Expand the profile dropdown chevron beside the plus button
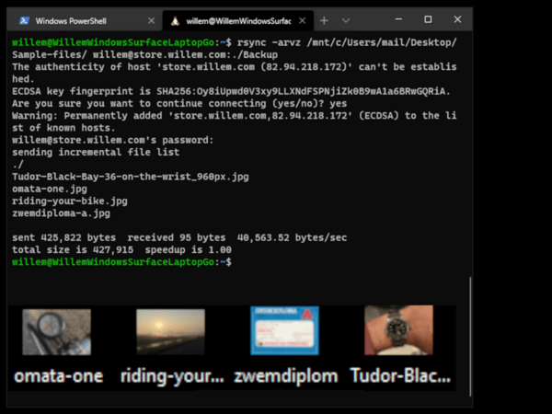This screenshot has width=552, height=414. tap(346, 19)
